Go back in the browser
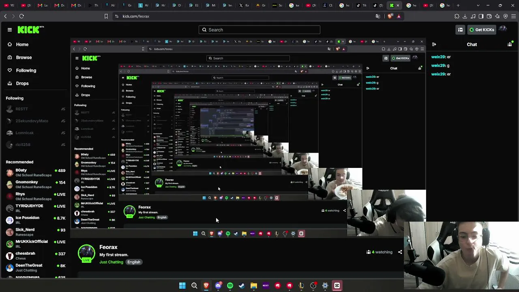The height and width of the screenshot is (292, 519). [5, 16]
